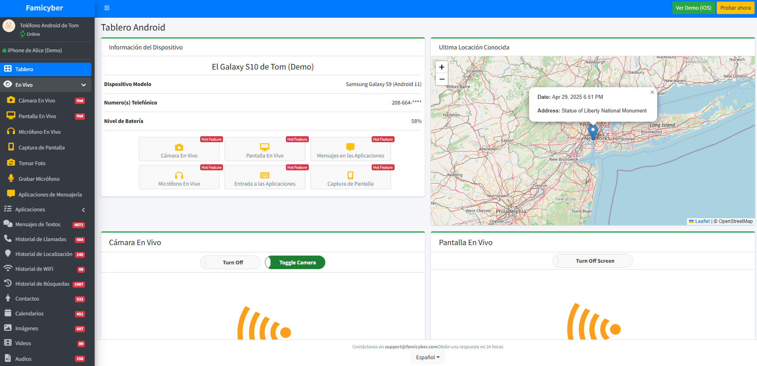This screenshot has height=366, width=757.
Task: Click the Grabar Micrófono mic icon in sidebar
Action: coord(11,178)
